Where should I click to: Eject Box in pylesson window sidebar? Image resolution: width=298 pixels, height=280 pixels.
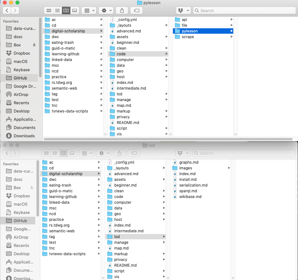34,45
